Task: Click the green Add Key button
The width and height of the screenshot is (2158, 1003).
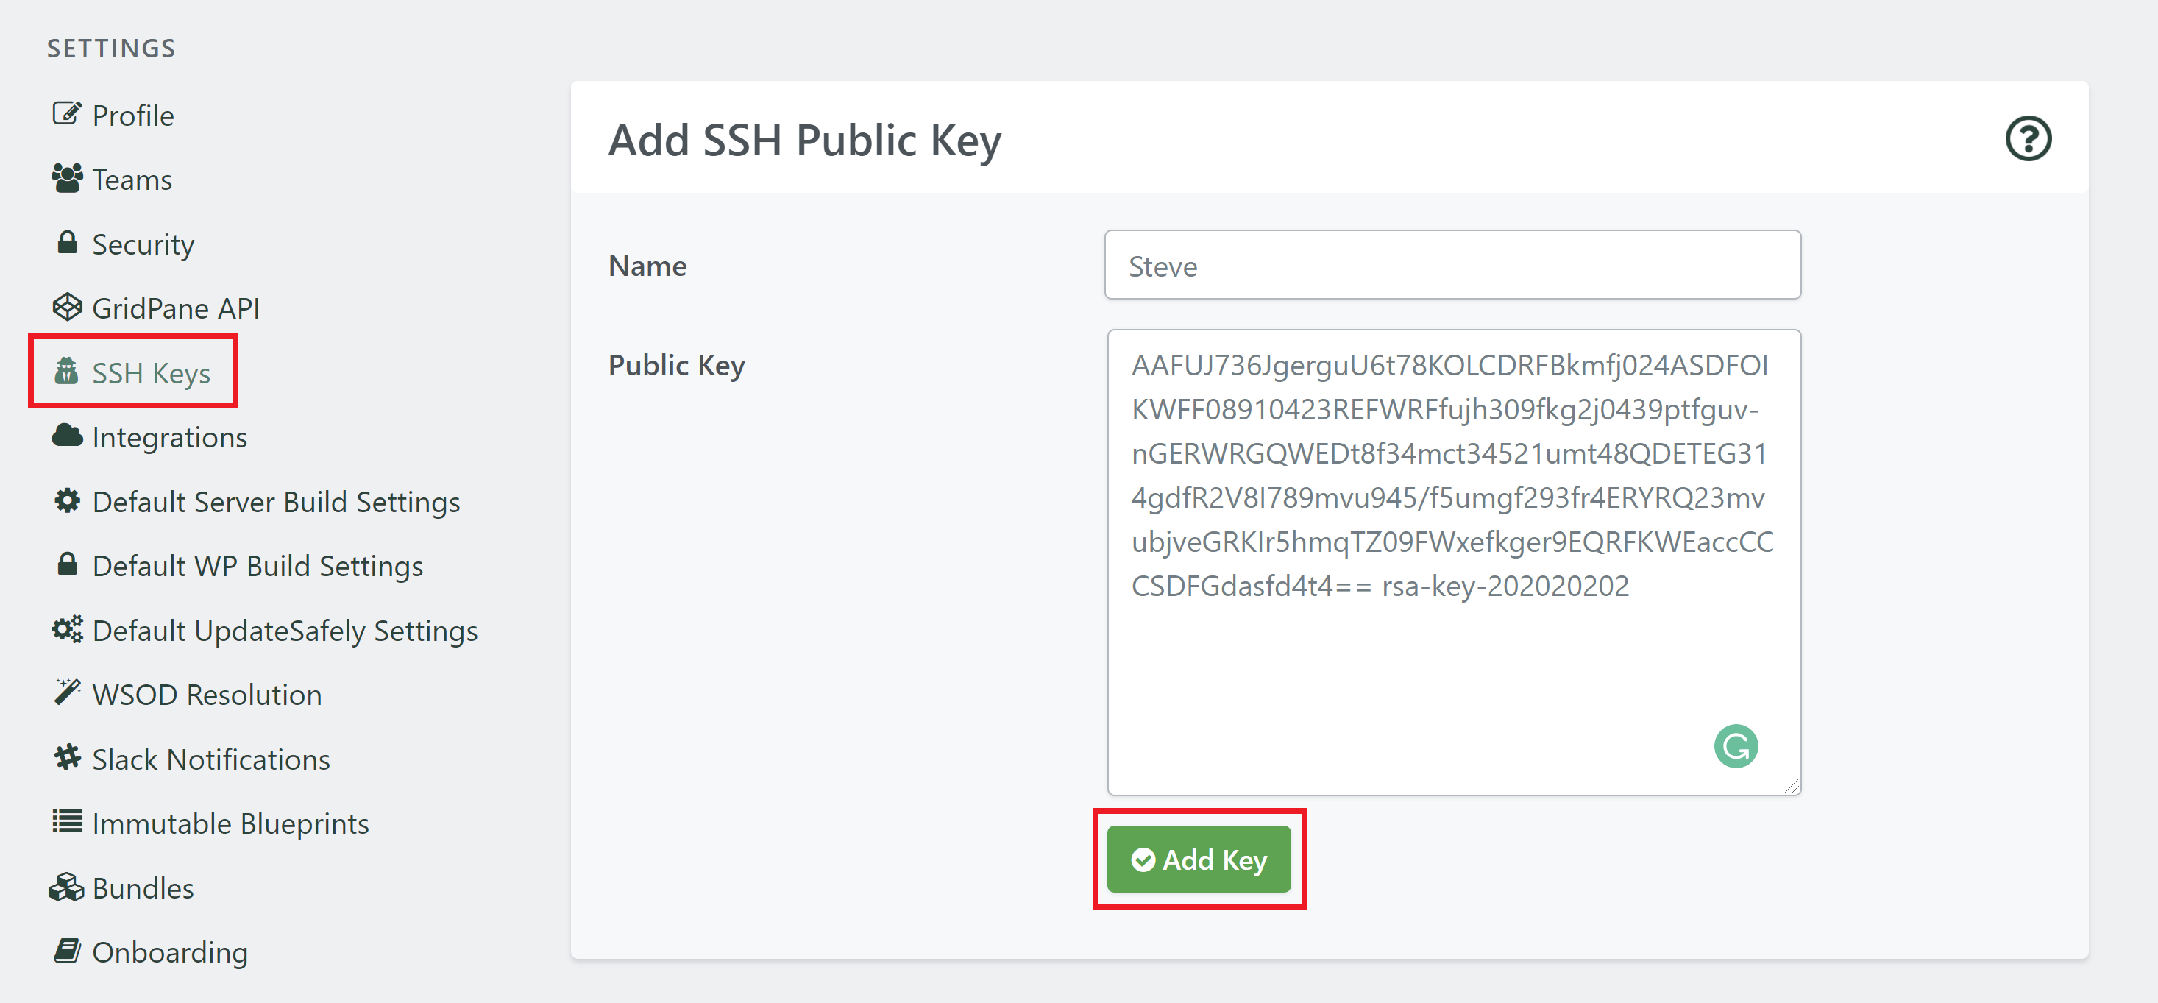Action: 1199,859
